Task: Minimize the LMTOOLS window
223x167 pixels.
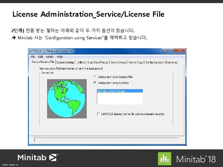Action: (165, 50)
